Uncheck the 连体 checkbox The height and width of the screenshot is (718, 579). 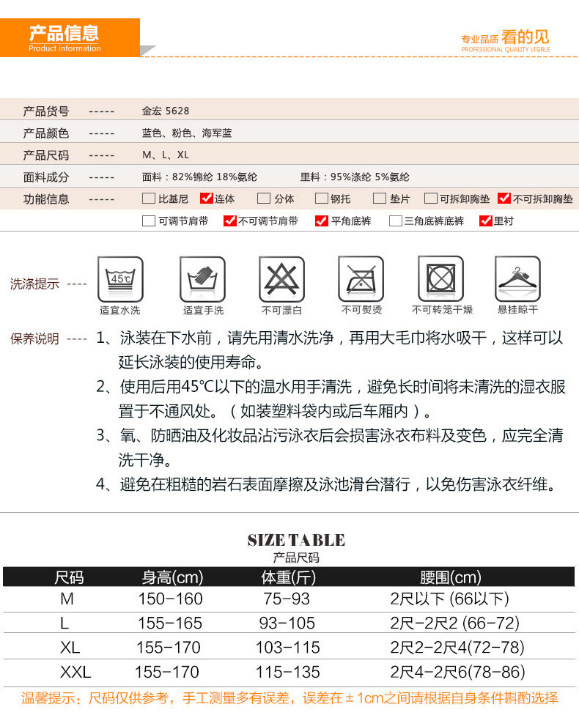[207, 199]
